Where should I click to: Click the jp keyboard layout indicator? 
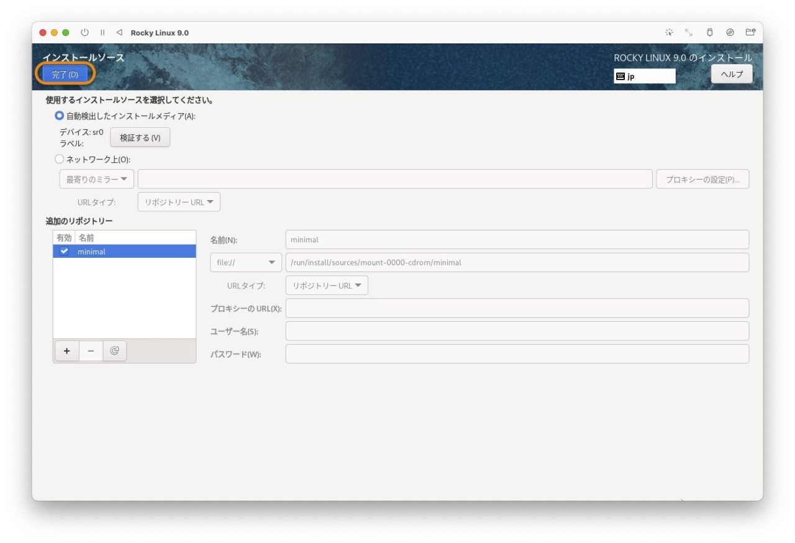(644, 76)
